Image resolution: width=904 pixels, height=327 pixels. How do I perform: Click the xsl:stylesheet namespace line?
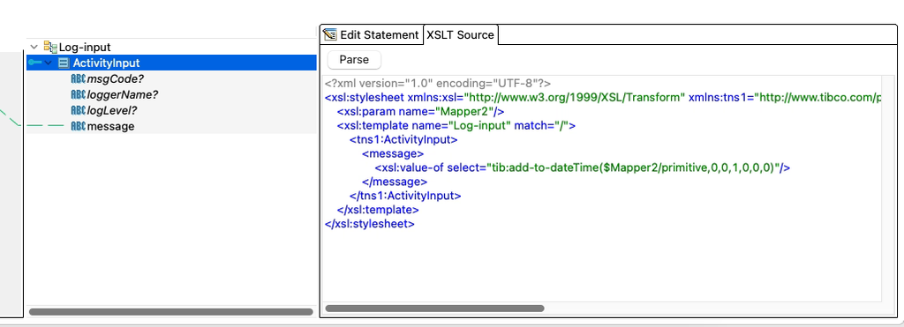pyautogui.click(x=603, y=97)
